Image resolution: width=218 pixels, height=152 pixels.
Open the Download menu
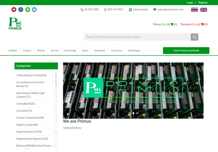tap(100, 51)
